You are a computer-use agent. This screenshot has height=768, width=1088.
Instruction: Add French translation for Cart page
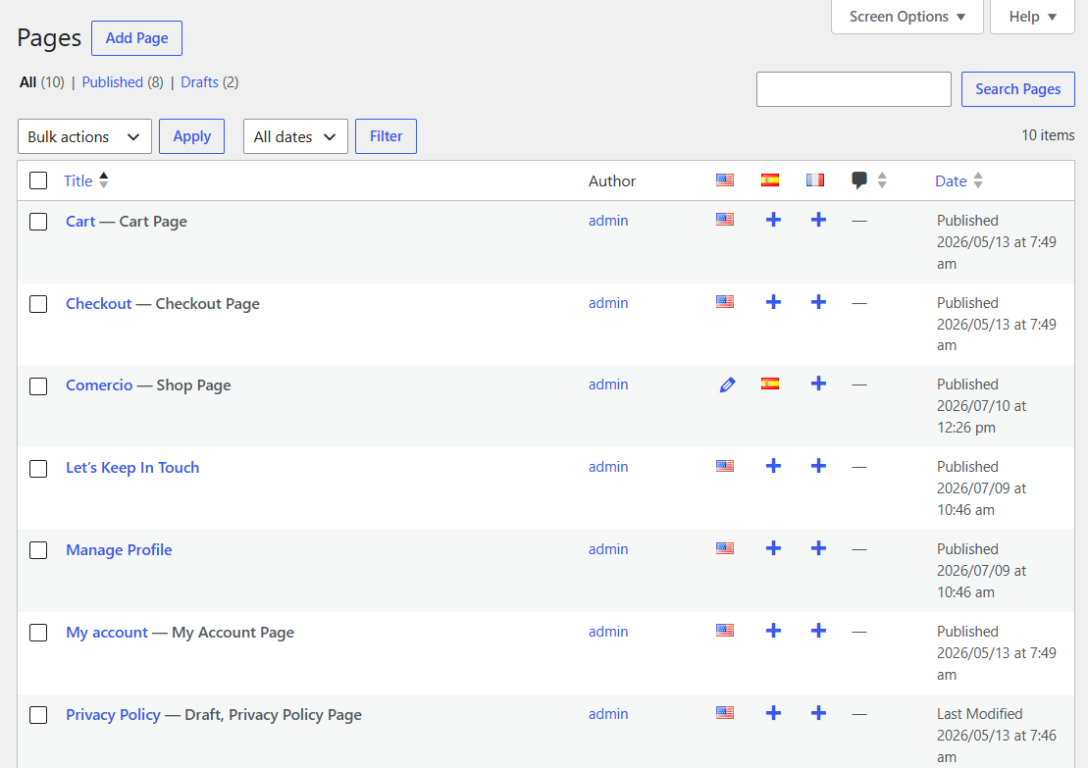click(818, 220)
